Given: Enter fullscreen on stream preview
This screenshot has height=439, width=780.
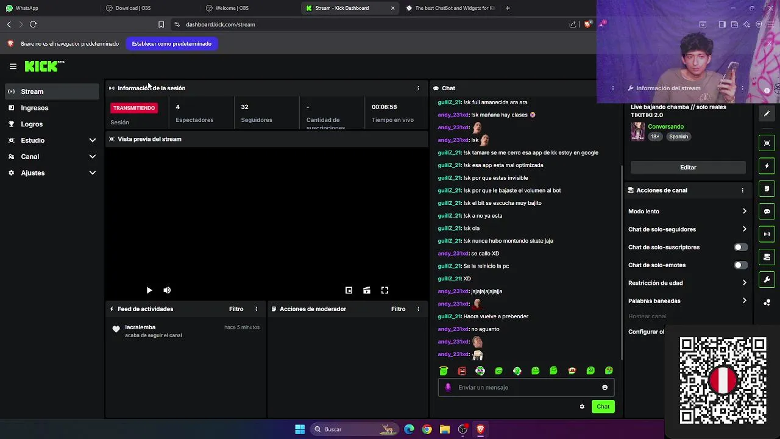Looking at the screenshot, I should [x=385, y=290].
